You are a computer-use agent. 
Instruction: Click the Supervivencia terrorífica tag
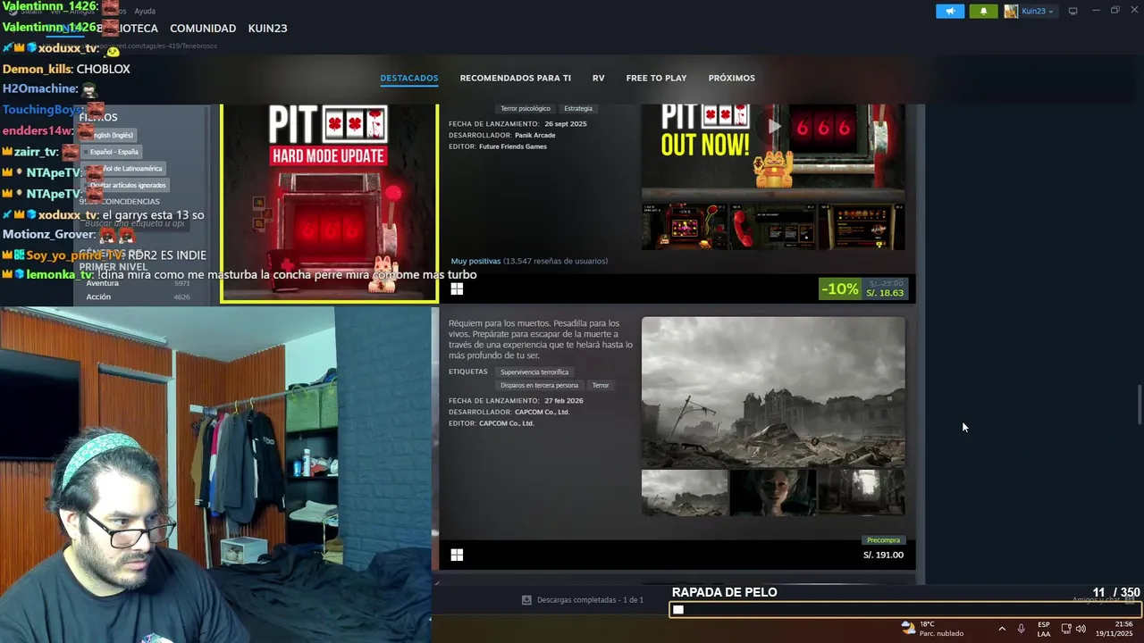534,372
